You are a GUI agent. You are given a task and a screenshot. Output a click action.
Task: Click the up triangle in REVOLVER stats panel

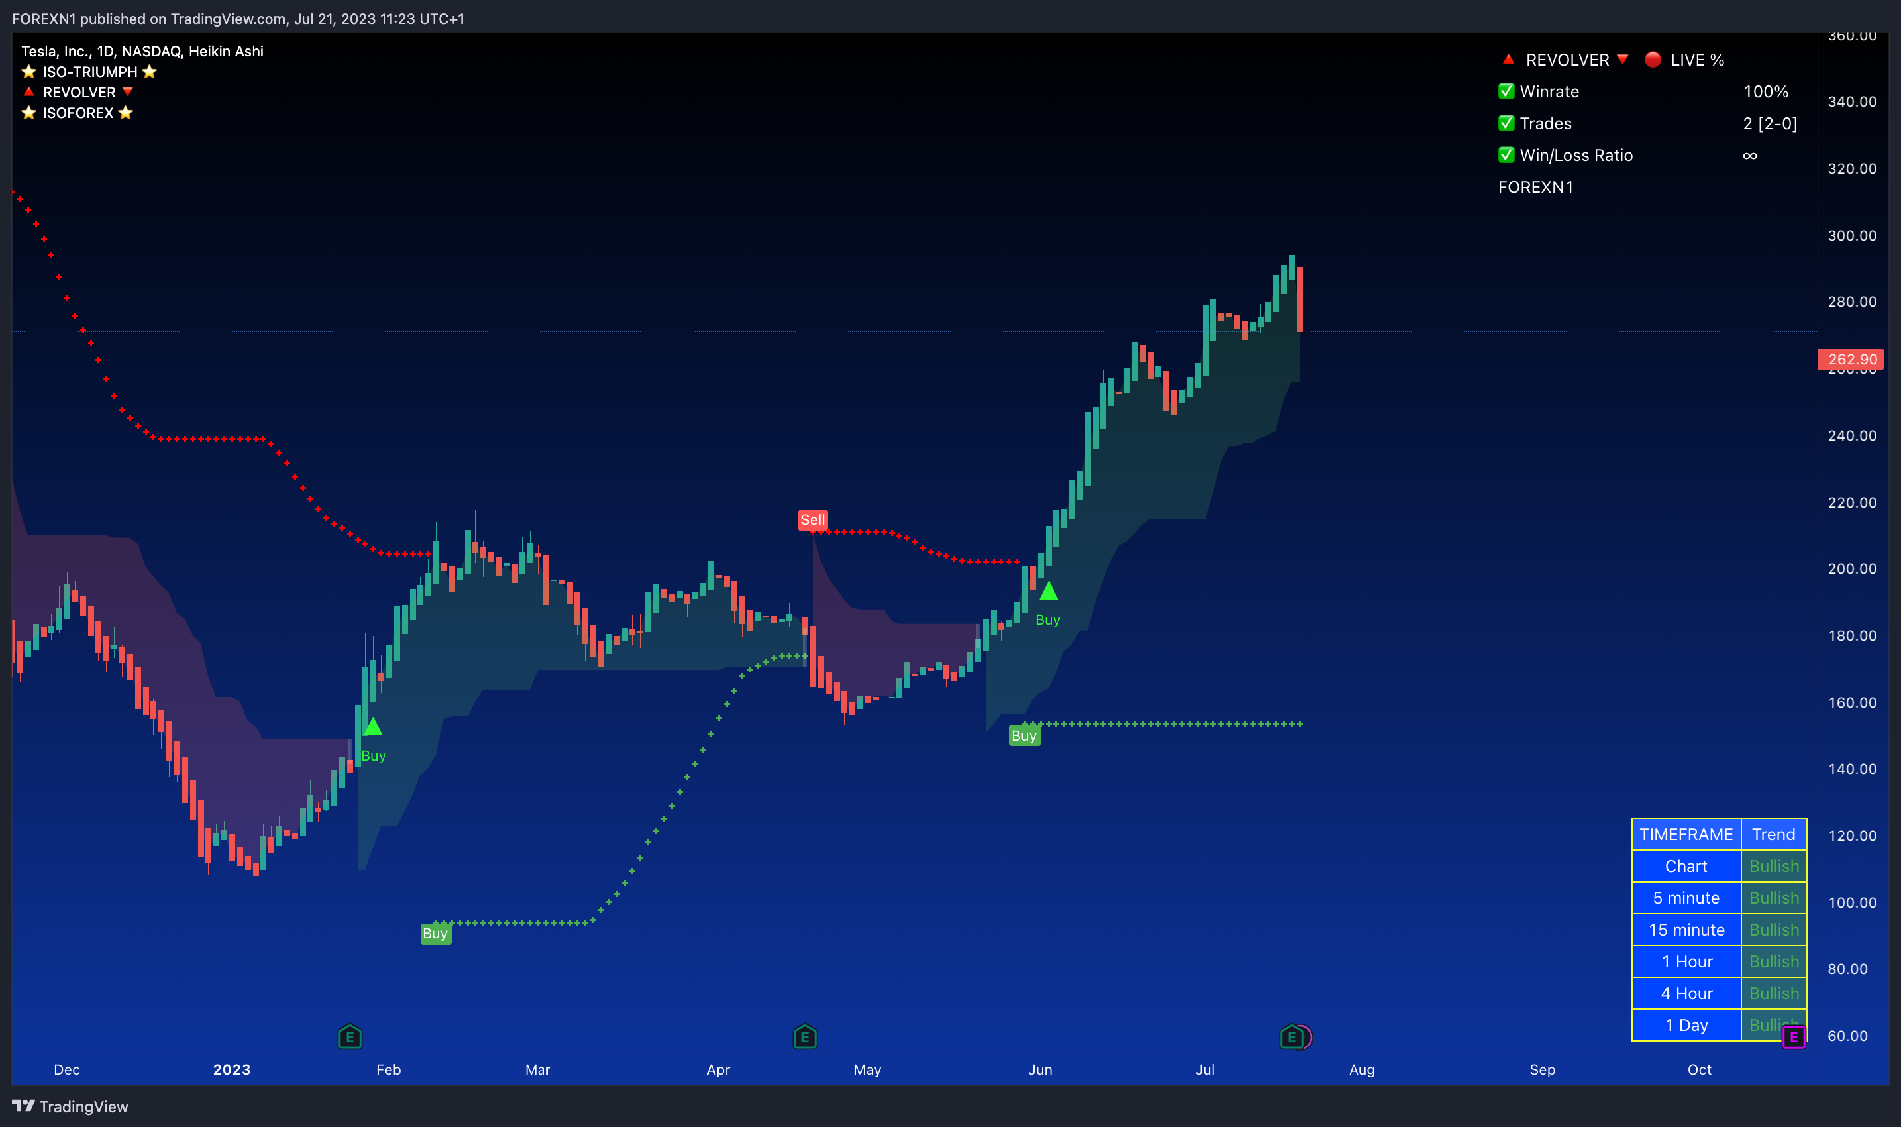(x=1508, y=59)
